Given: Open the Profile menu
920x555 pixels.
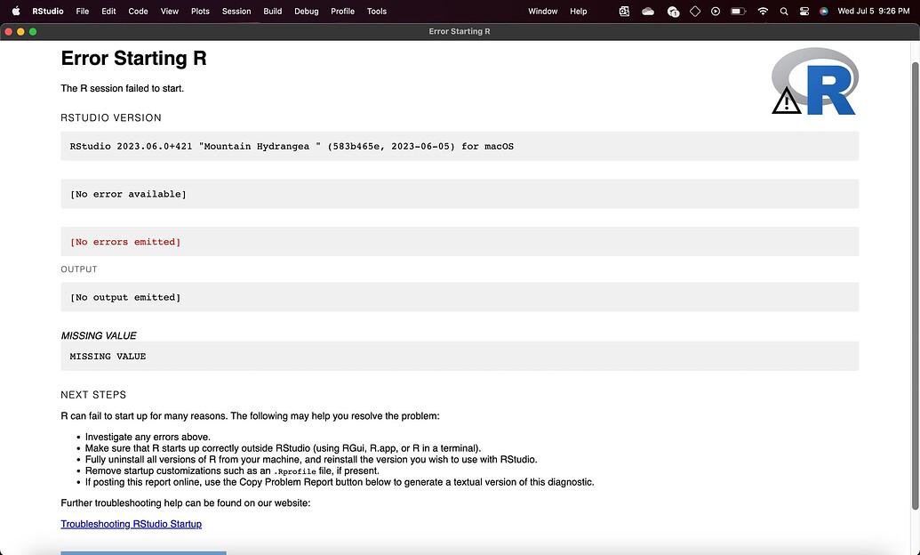Looking at the screenshot, I should tap(342, 12).
